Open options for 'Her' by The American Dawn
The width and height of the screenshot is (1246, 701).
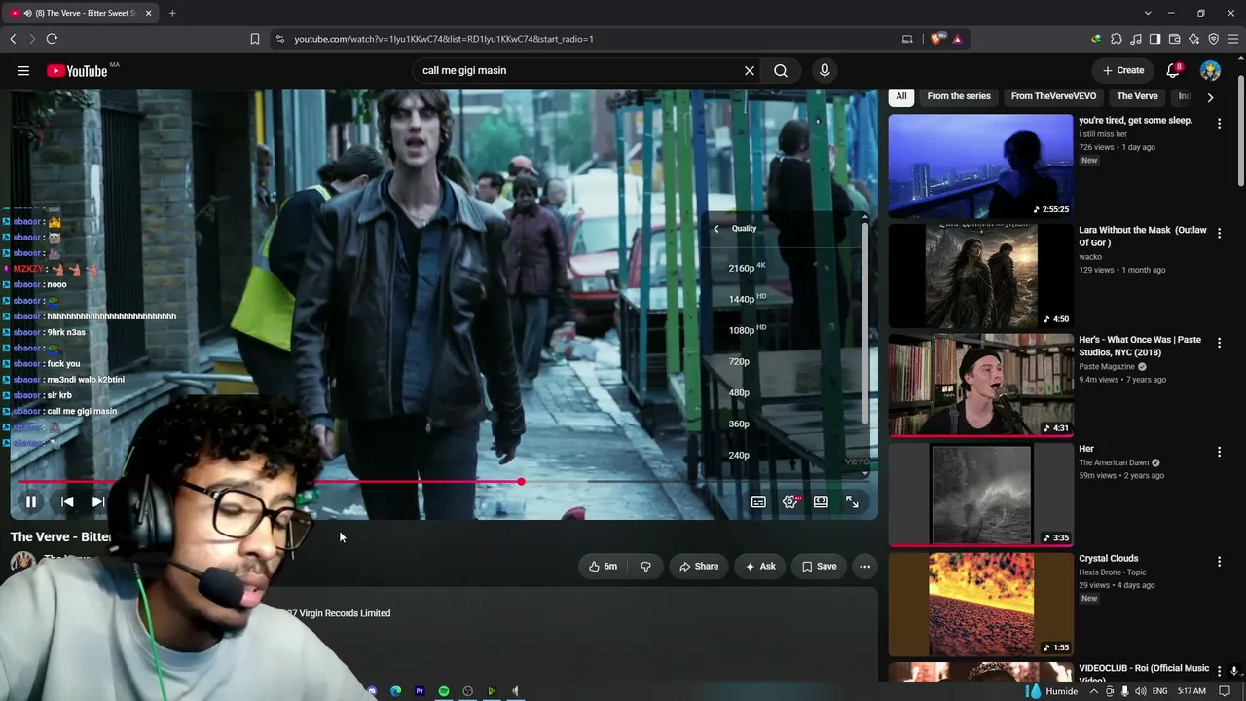[x=1219, y=452]
